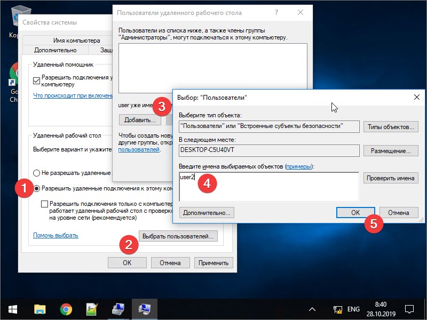The image size is (427, 320).
Task: Launch Google Chrome from the taskbar
Action: click(66, 309)
